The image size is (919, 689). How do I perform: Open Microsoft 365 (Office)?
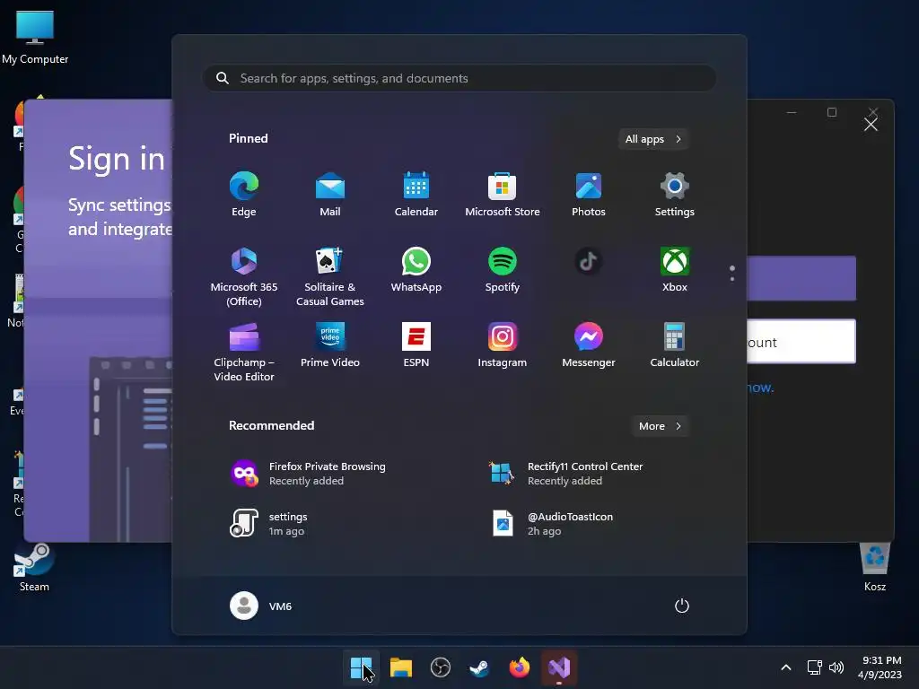244,276
